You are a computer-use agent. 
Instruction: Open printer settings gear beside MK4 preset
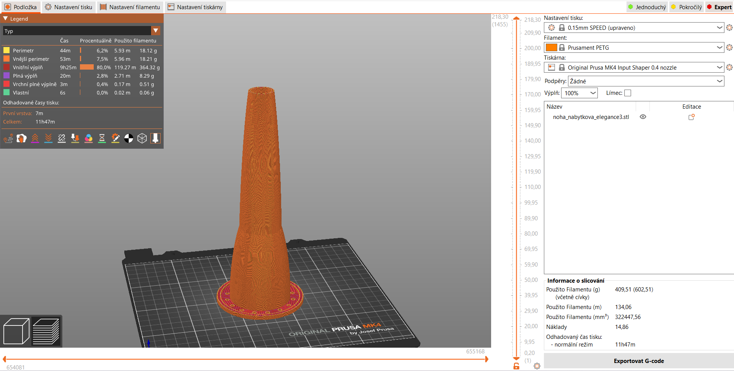(729, 67)
